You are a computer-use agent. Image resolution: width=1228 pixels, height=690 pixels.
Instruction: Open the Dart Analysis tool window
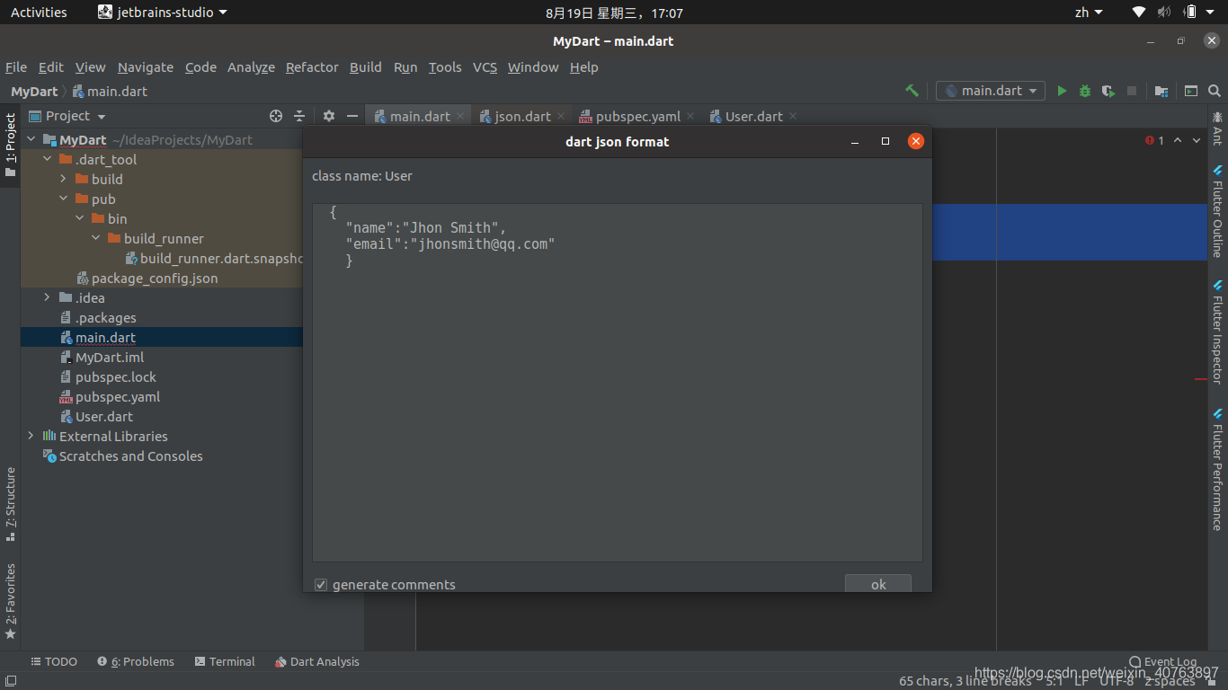(x=317, y=661)
